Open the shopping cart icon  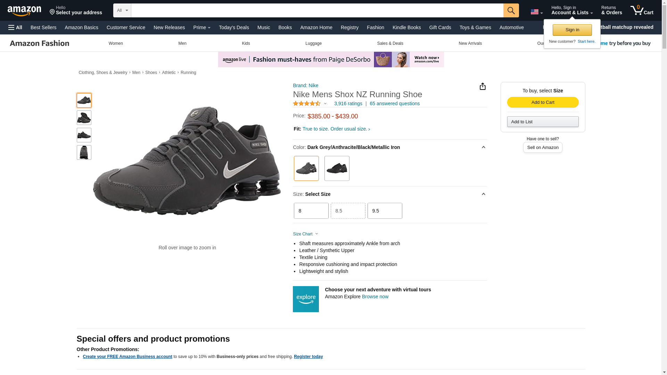point(642,10)
